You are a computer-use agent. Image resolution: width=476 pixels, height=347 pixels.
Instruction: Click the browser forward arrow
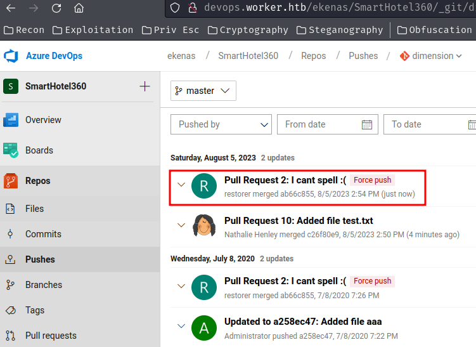34,8
